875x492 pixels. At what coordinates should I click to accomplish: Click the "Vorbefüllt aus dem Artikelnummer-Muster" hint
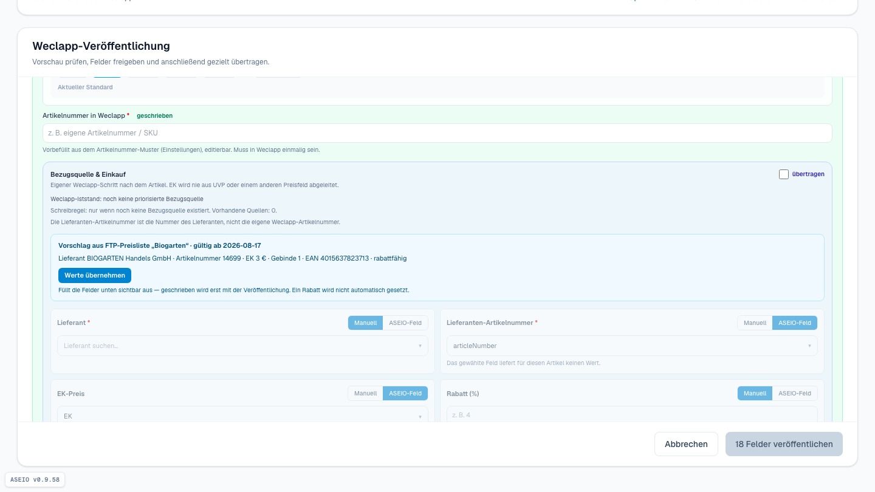(x=181, y=150)
